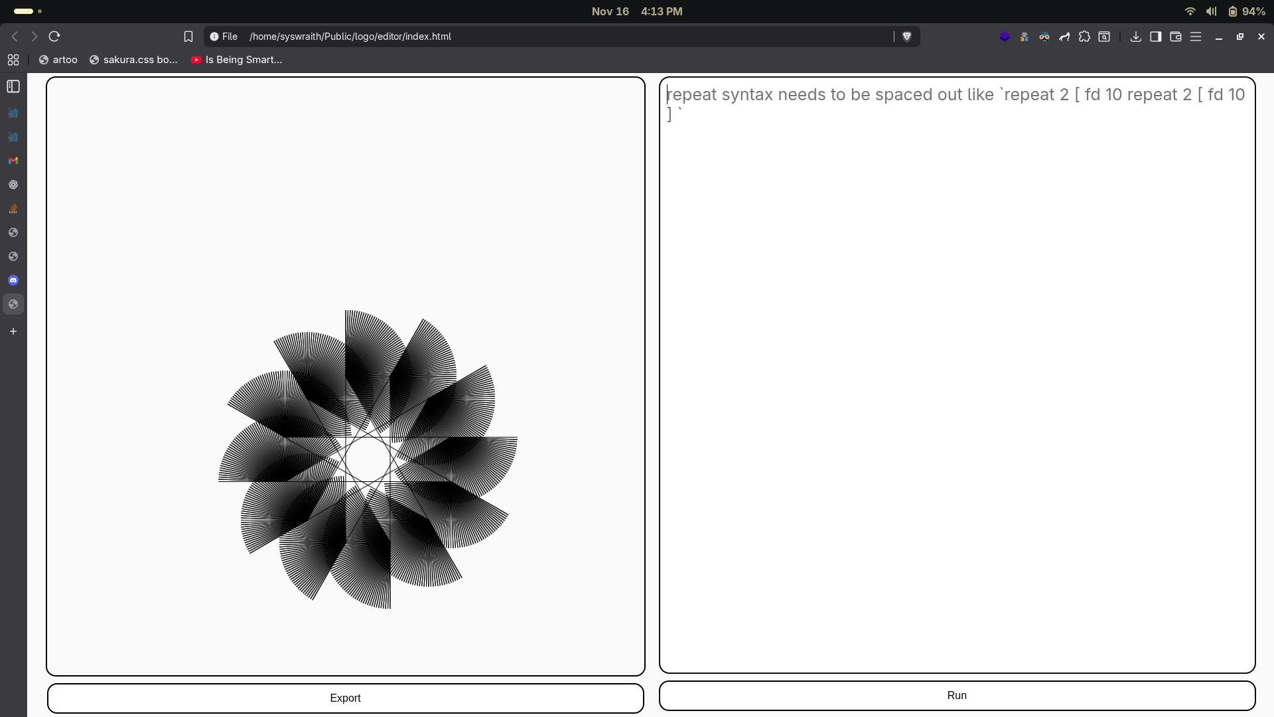Add a new tab with plus icon

(13, 331)
